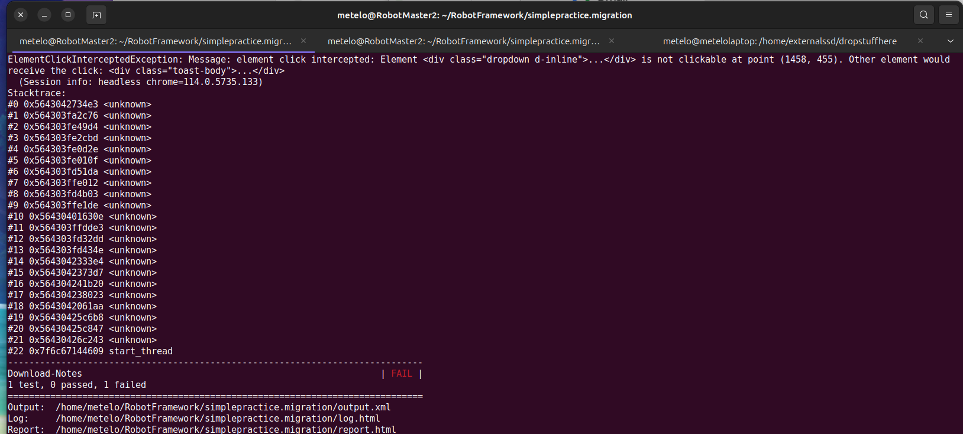Click the log.html file path
The height and width of the screenshot is (434, 963).
coord(218,419)
